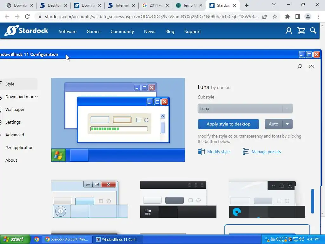This screenshot has width=325, height=244.
Task: Open Chrome side panel icon
Action: pos(298,17)
